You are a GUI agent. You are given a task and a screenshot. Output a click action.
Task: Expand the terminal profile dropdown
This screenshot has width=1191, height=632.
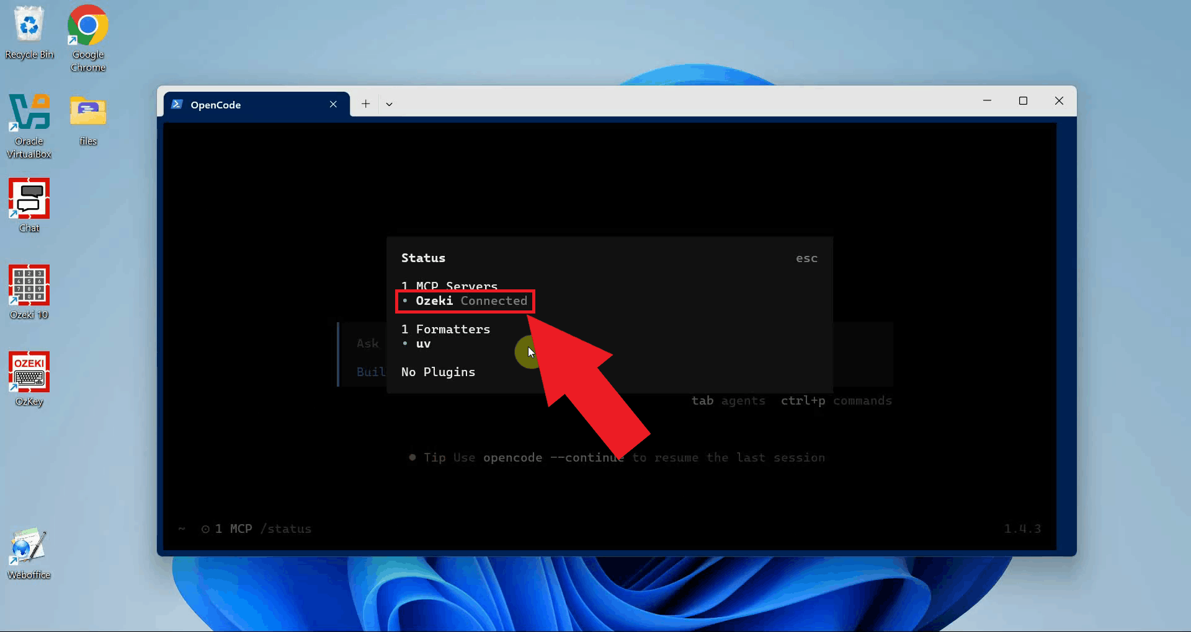click(389, 104)
